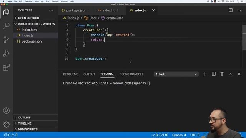Open the Manage gear icon

pos(6,124)
